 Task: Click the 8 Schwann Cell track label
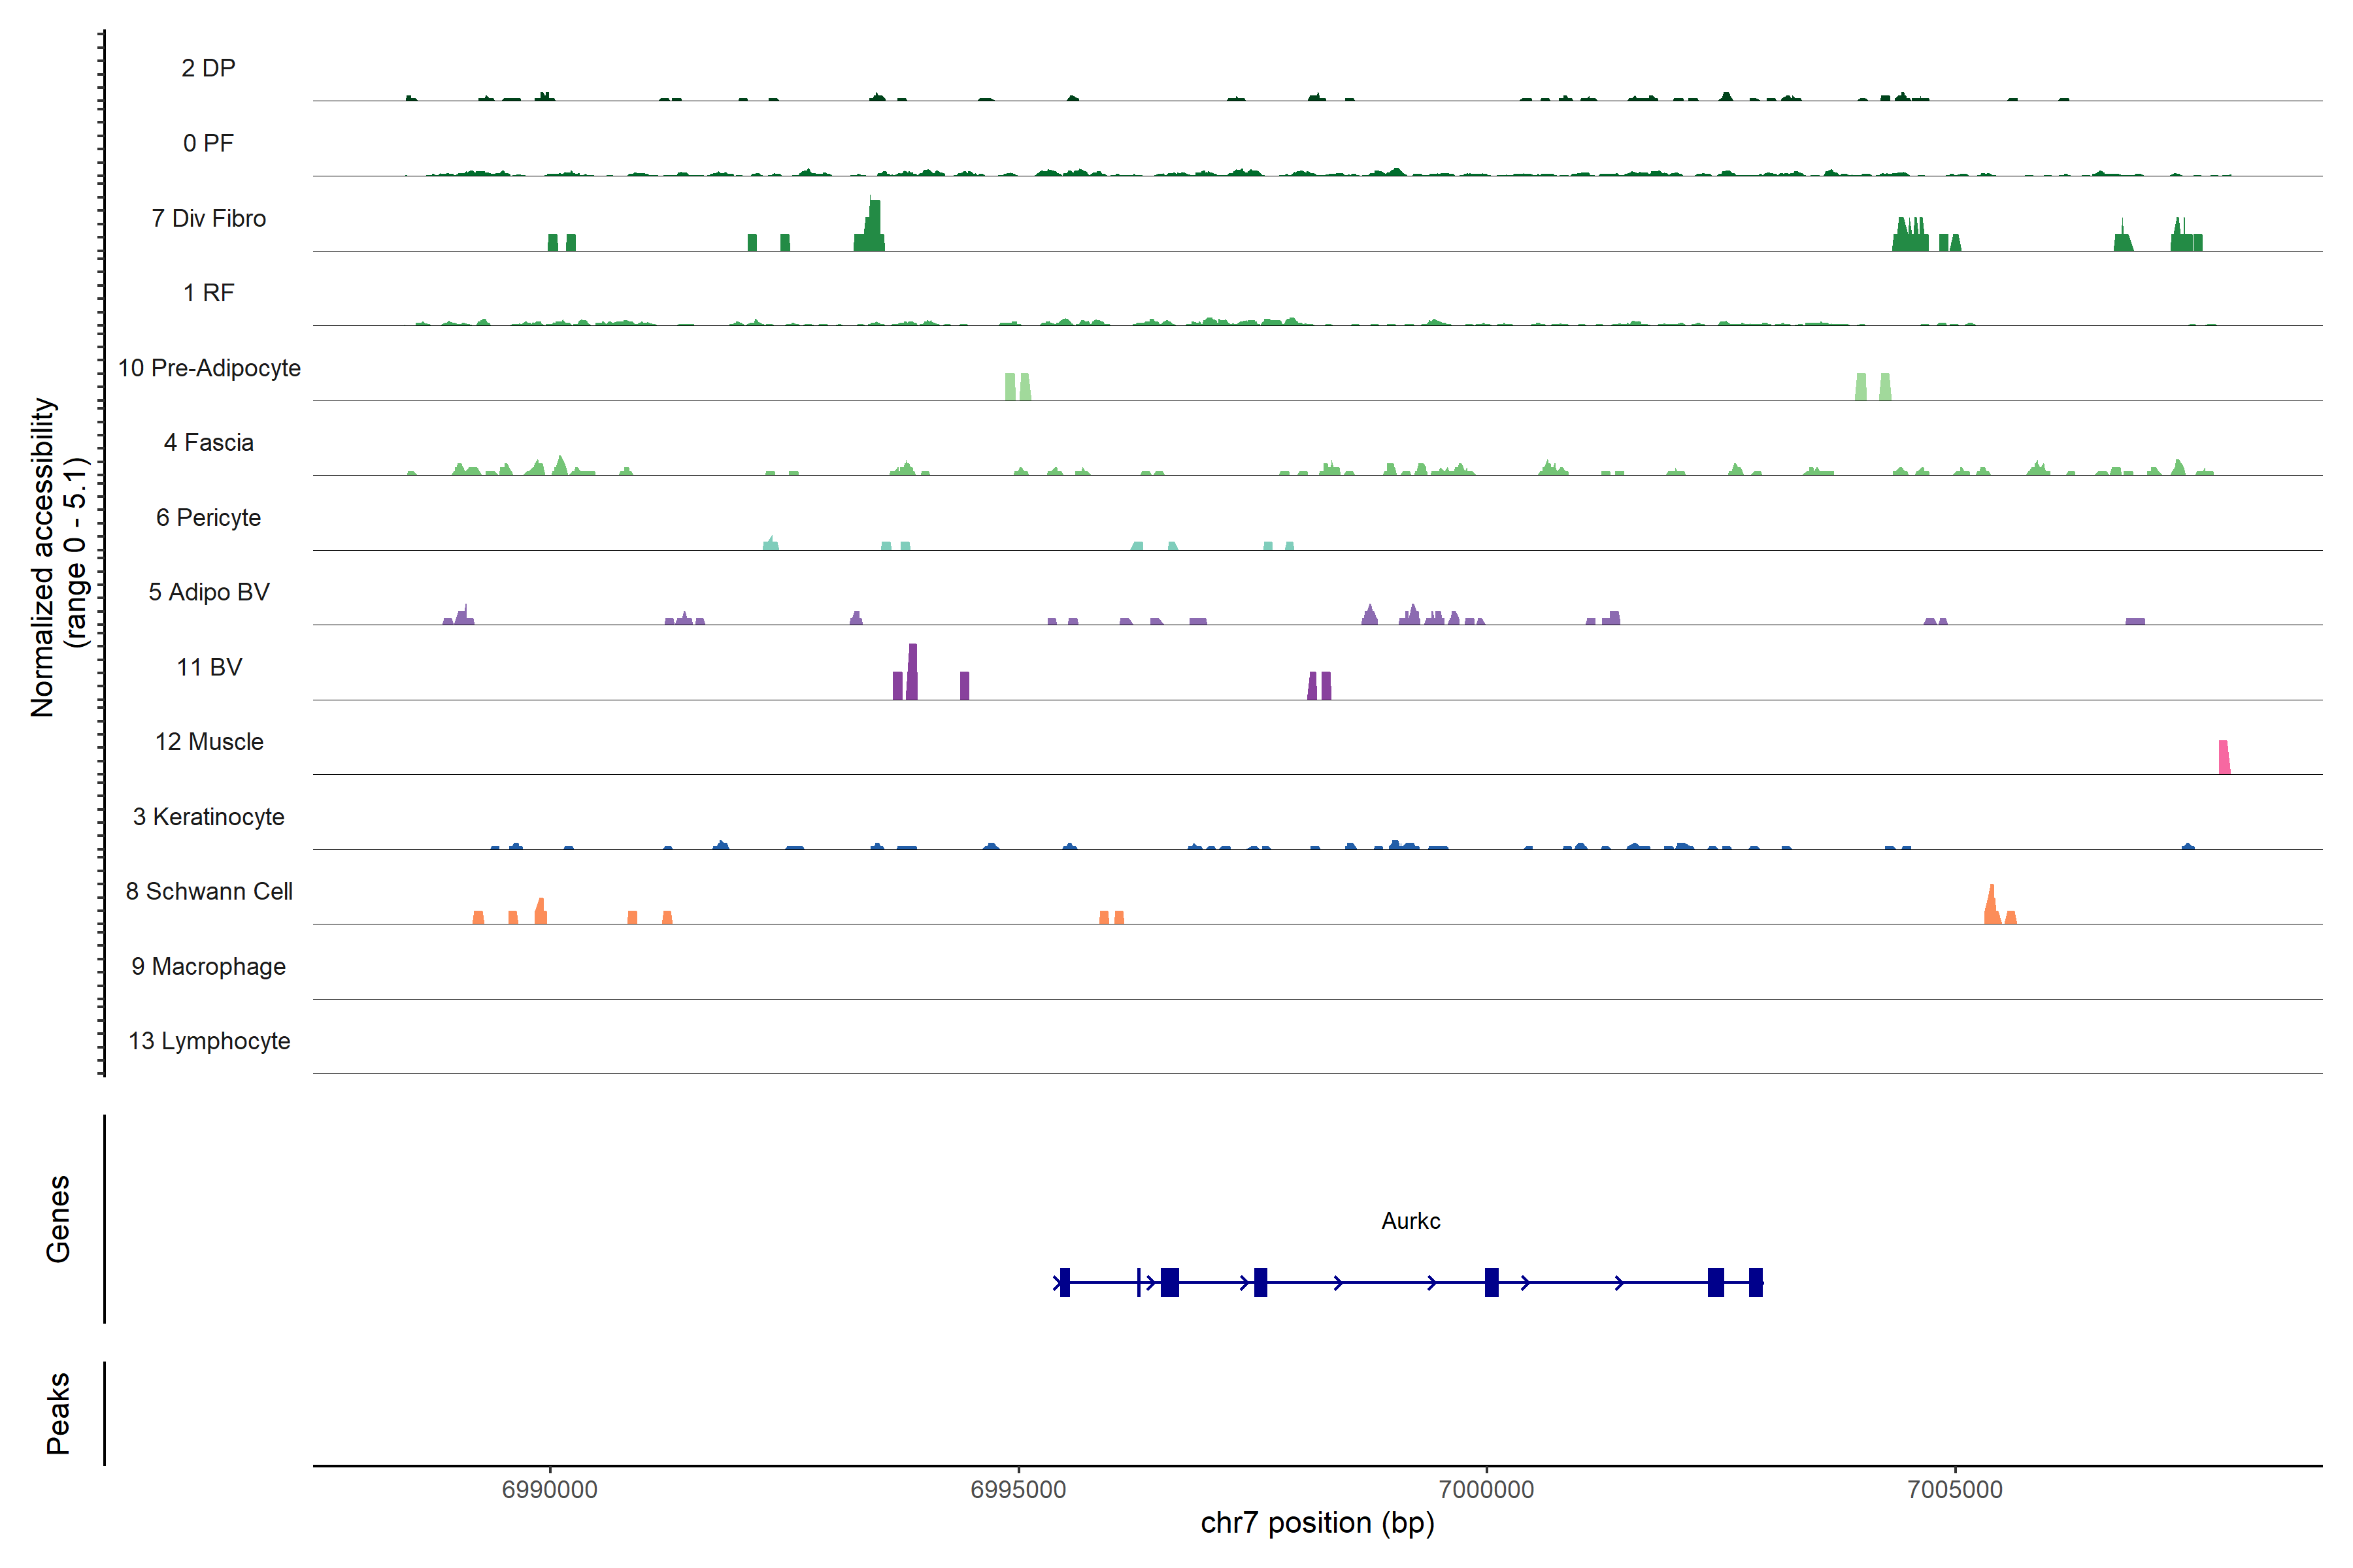pos(209,891)
